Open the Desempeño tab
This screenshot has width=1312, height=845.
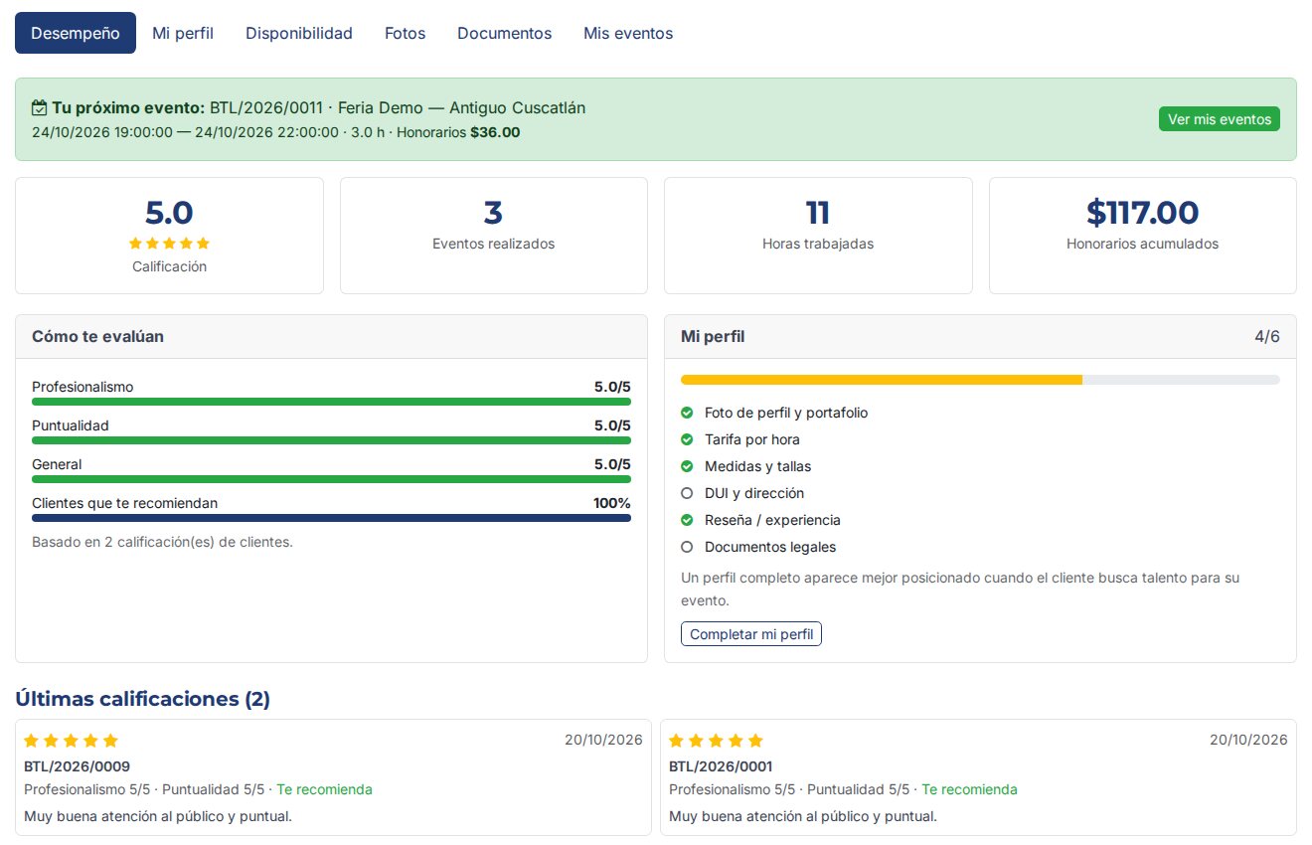pyautogui.click(x=76, y=33)
